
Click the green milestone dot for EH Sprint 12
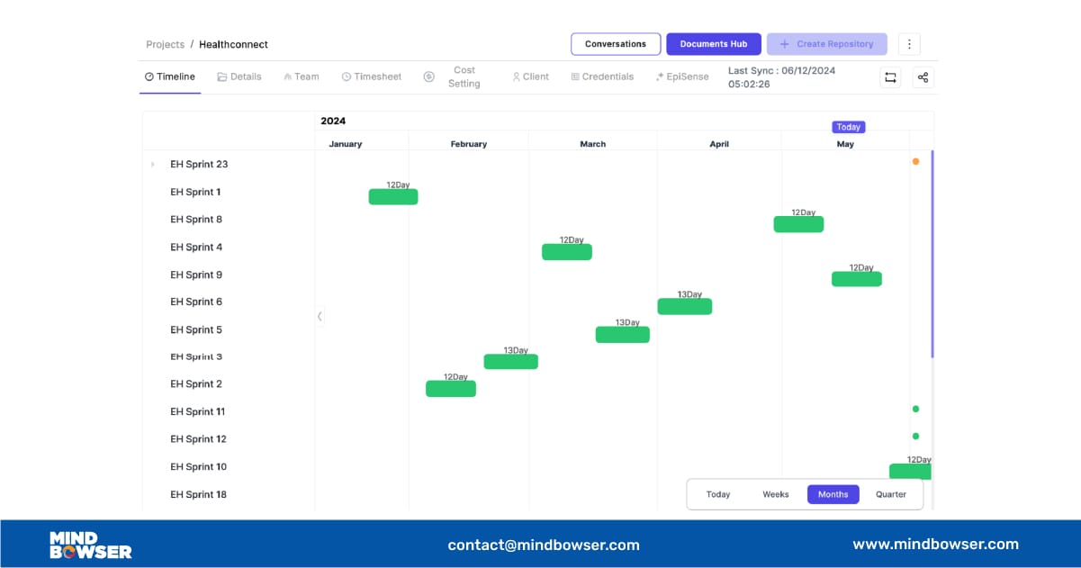915,437
